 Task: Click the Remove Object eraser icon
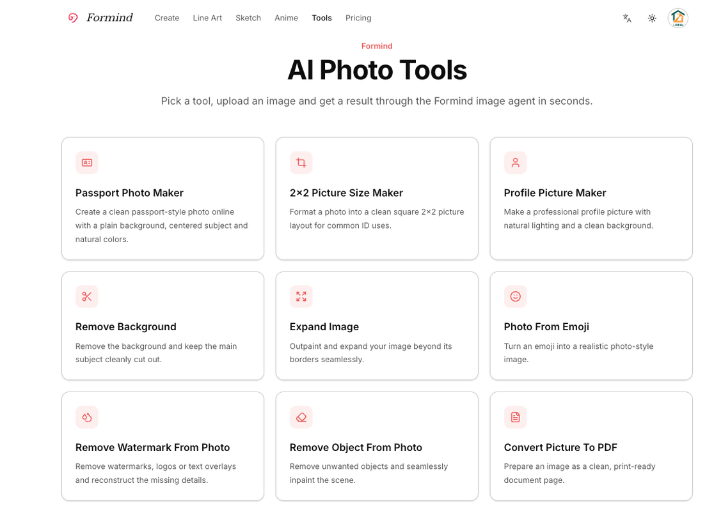click(301, 417)
